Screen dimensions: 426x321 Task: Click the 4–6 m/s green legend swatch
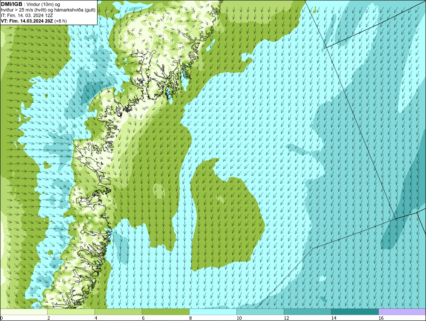pyautogui.click(x=118, y=312)
